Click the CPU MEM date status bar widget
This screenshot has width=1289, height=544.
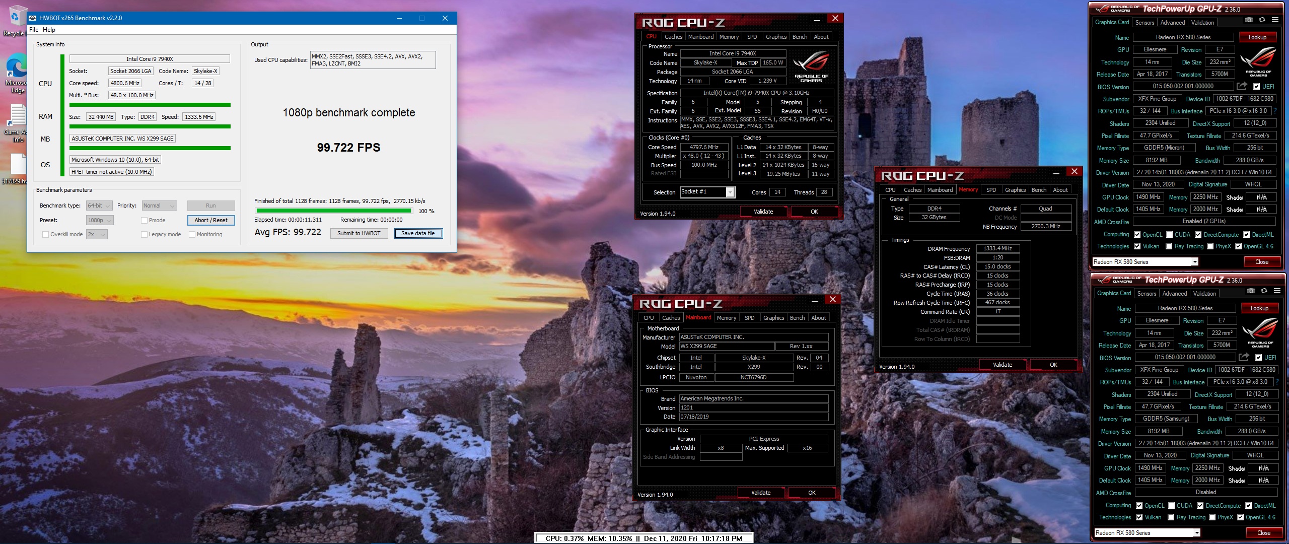click(644, 538)
